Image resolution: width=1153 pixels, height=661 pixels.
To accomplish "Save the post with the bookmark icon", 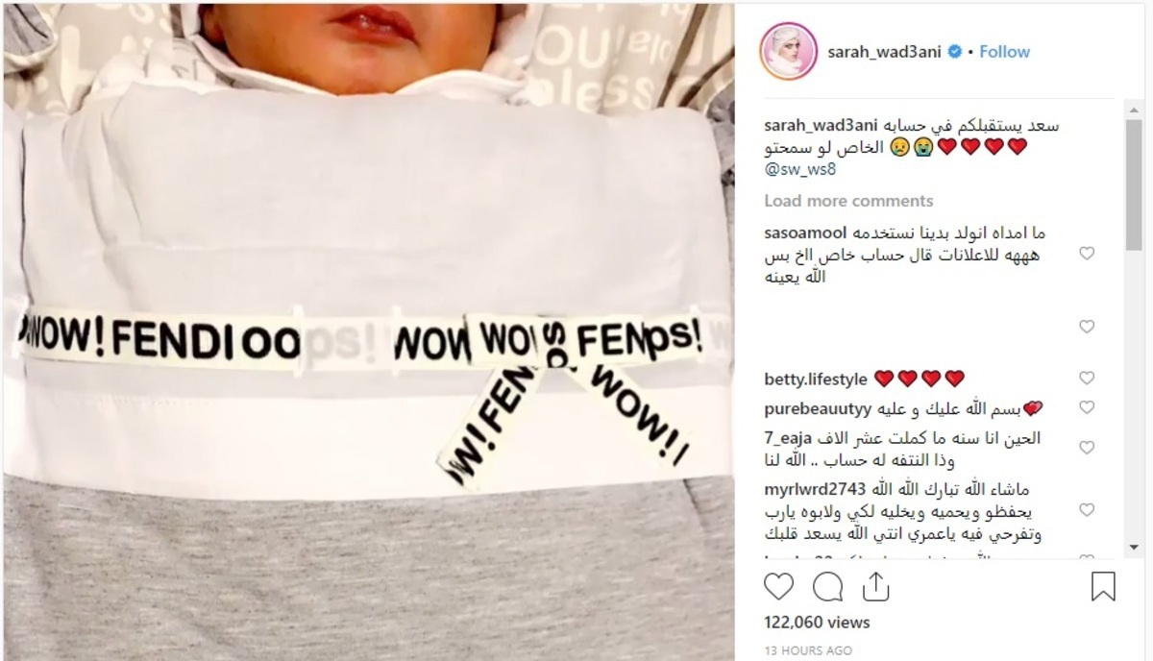I will [x=1103, y=586].
